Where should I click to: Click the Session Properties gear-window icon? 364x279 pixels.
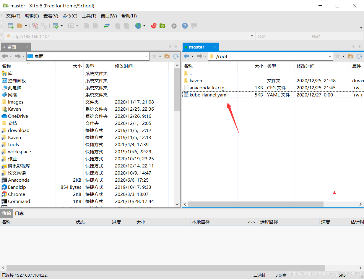56,26
